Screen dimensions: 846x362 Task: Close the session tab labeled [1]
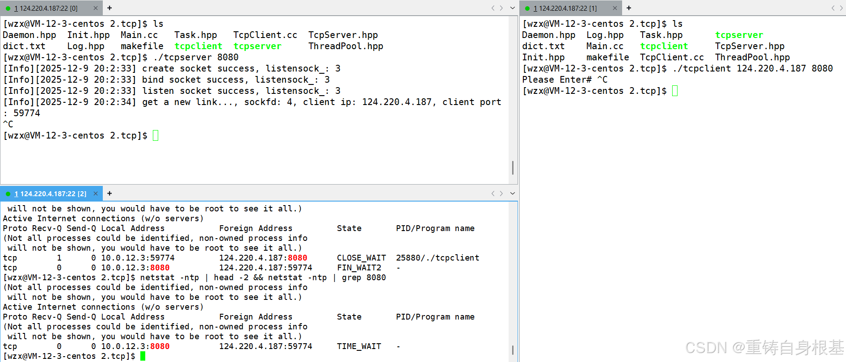click(x=615, y=8)
